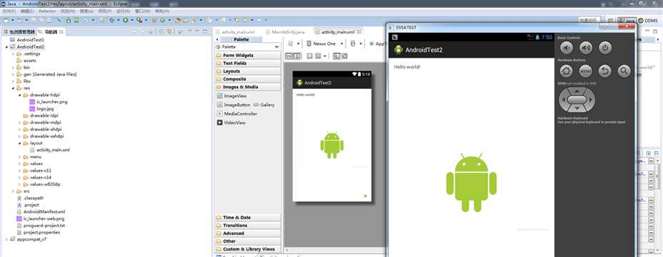The height and width of the screenshot is (257, 663).
Task: Open the DDMS perspective
Action: coord(648,20)
